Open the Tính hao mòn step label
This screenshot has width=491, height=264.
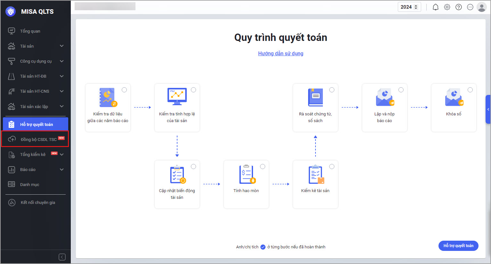pyautogui.click(x=246, y=190)
